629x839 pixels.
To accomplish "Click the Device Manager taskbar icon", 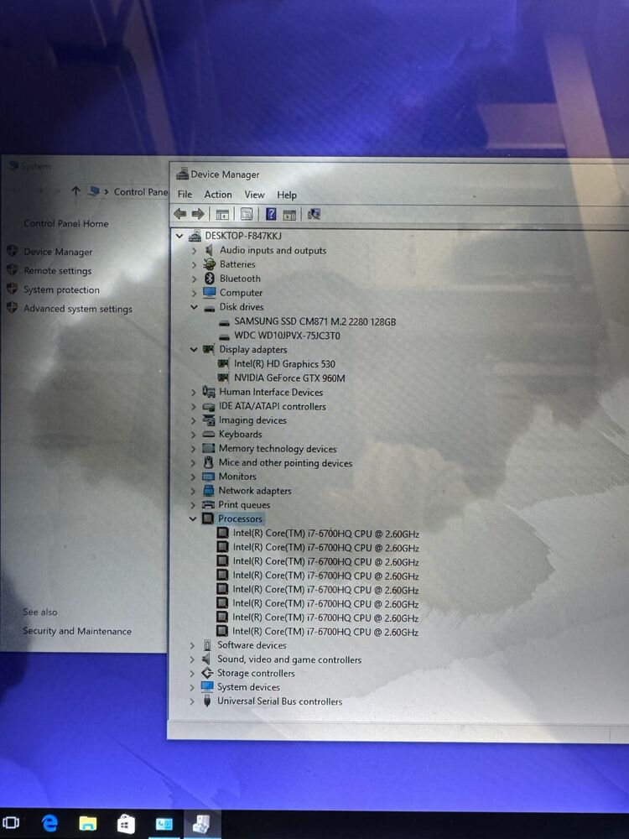I will 201,824.
